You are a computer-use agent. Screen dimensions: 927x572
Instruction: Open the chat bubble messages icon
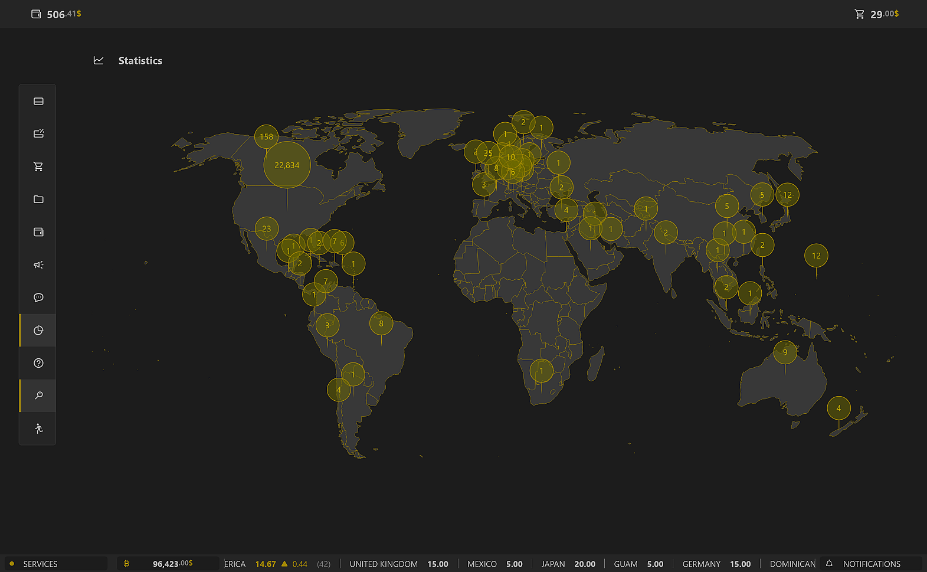tap(38, 298)
